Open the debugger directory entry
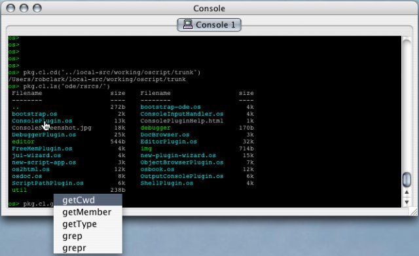This screenshot has height=256, width=419. pyautogui.click(x=156, y=128)
